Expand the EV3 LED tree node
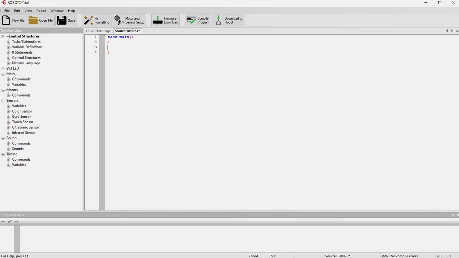This screenshot has width=459, height=258. pos(3,69)
